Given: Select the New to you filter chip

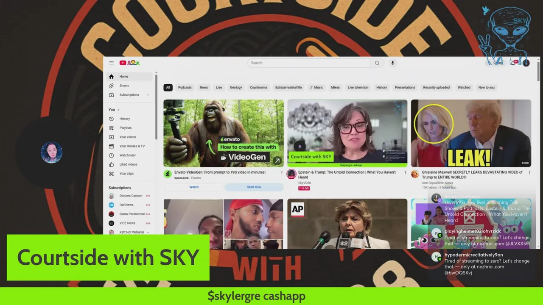Looking at the screenshot, I should [x=486, y=87].
